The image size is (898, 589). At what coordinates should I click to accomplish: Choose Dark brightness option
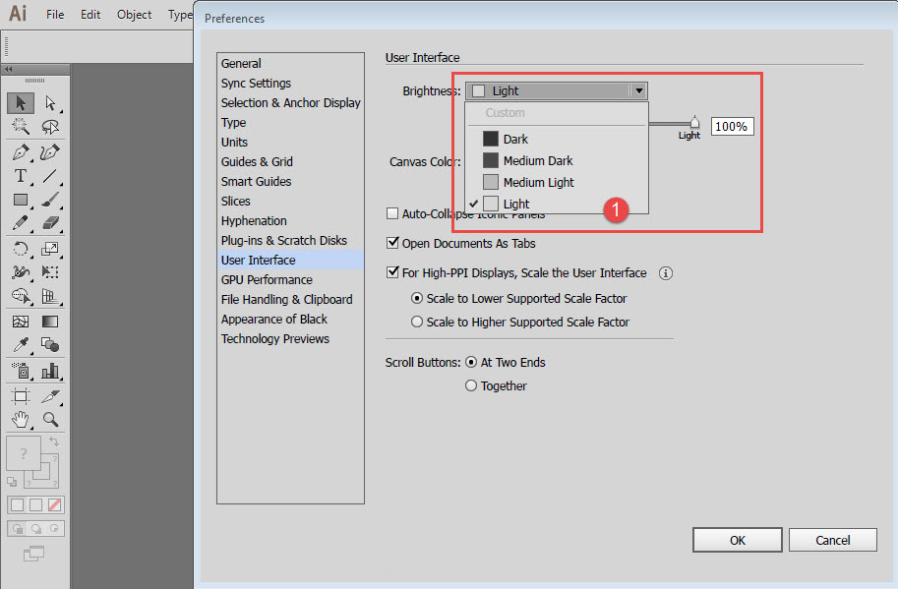pos(557,139)
